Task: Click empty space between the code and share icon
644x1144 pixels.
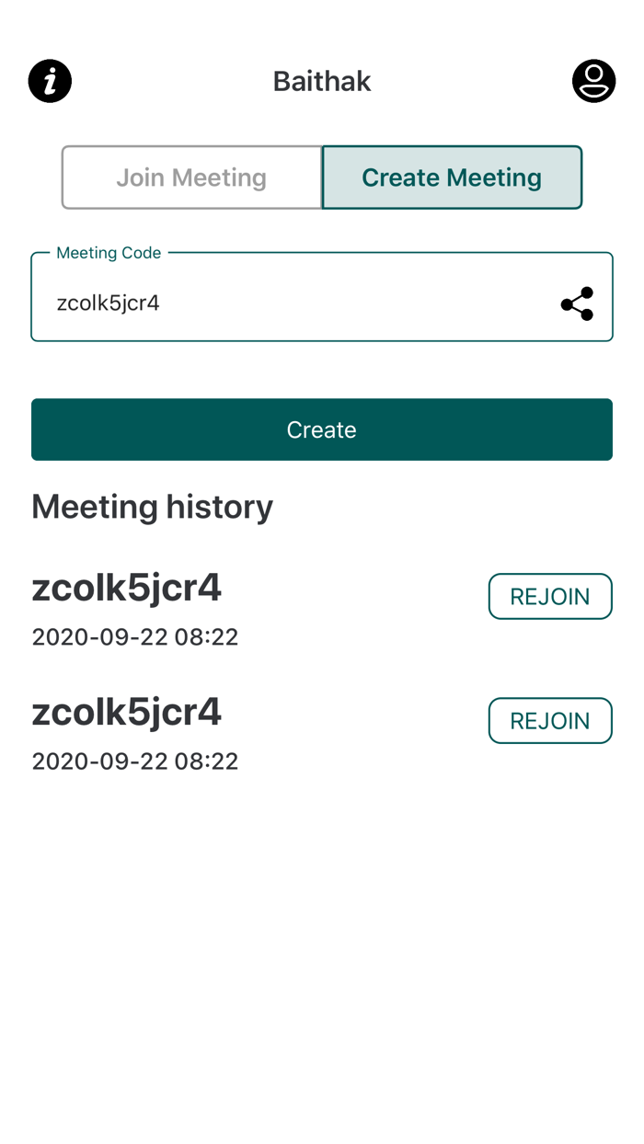Action: 368,303
